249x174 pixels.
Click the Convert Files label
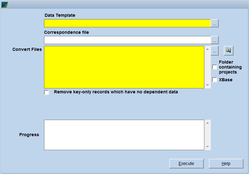click(27, 49)
